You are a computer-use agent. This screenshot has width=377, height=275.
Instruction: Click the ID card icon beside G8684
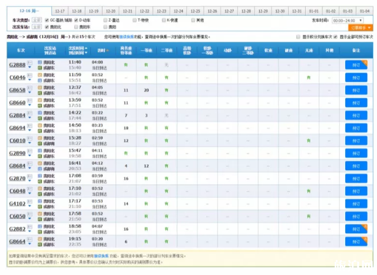tap(29, 164)
